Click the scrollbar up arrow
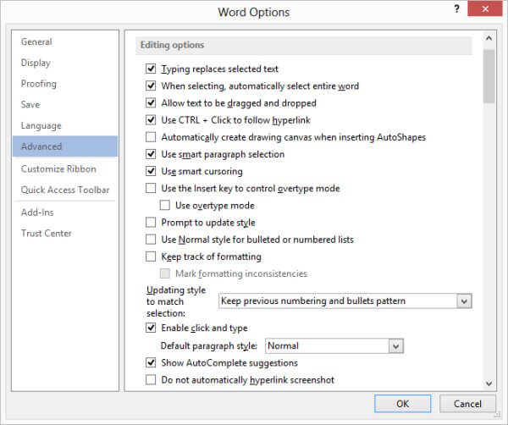 (x=489, y=38)
